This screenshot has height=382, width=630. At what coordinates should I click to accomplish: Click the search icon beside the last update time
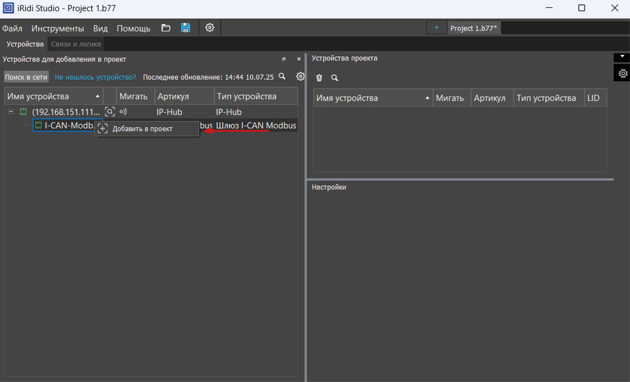coord(282,76)
